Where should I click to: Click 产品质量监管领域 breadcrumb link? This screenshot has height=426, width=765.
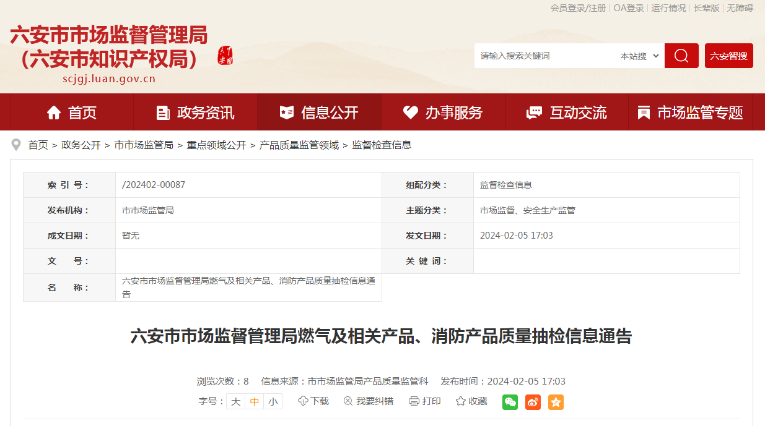point(299,145)
